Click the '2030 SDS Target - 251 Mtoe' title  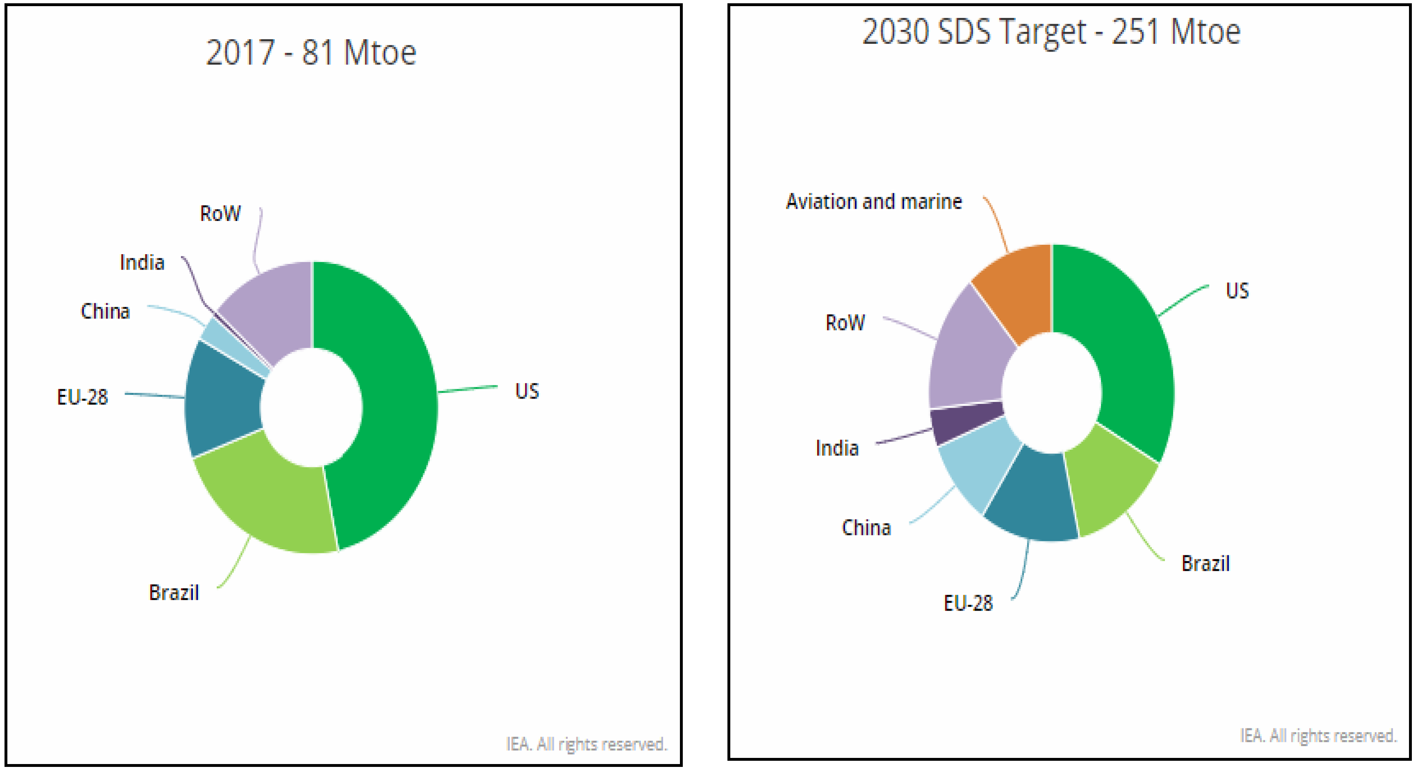[x=1051, y=32]
